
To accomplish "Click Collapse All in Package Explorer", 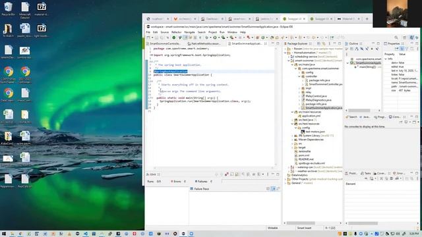I will tap(318, 43).
